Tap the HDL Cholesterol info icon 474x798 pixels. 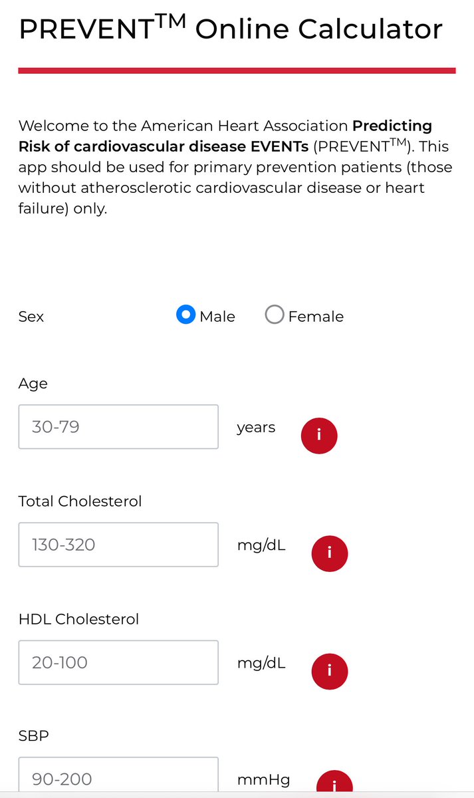330,671
